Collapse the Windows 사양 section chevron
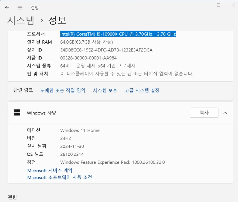 pyautogui.click(x=225, y=113)
